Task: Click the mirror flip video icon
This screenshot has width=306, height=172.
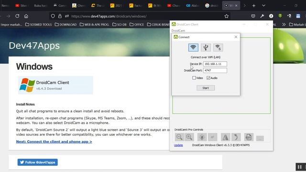Action: 225,137
